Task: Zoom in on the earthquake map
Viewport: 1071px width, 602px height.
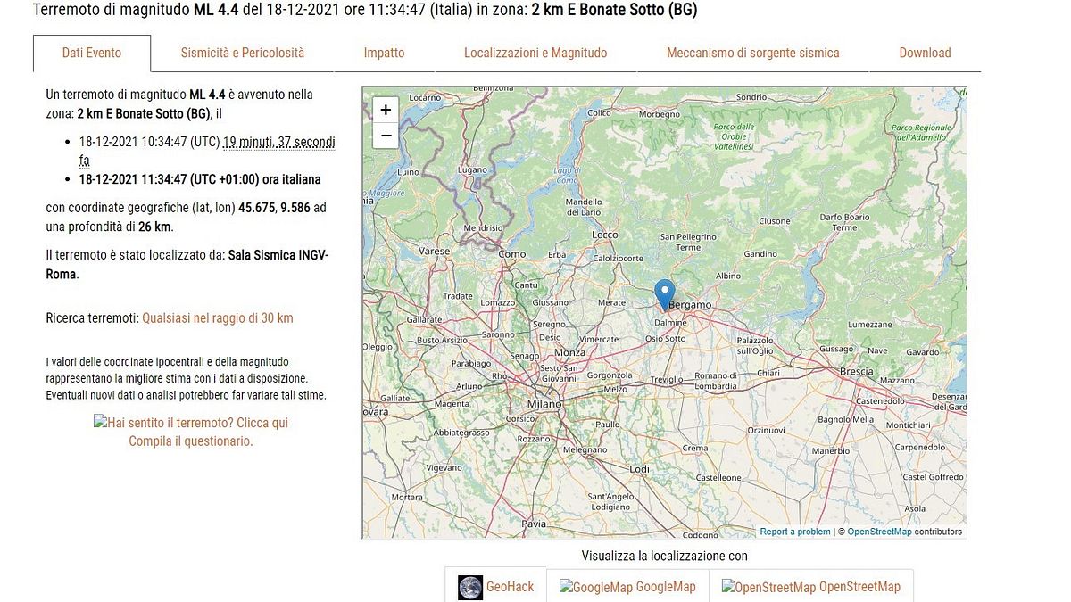Action: pyautogui.click(x=386, y=110)
